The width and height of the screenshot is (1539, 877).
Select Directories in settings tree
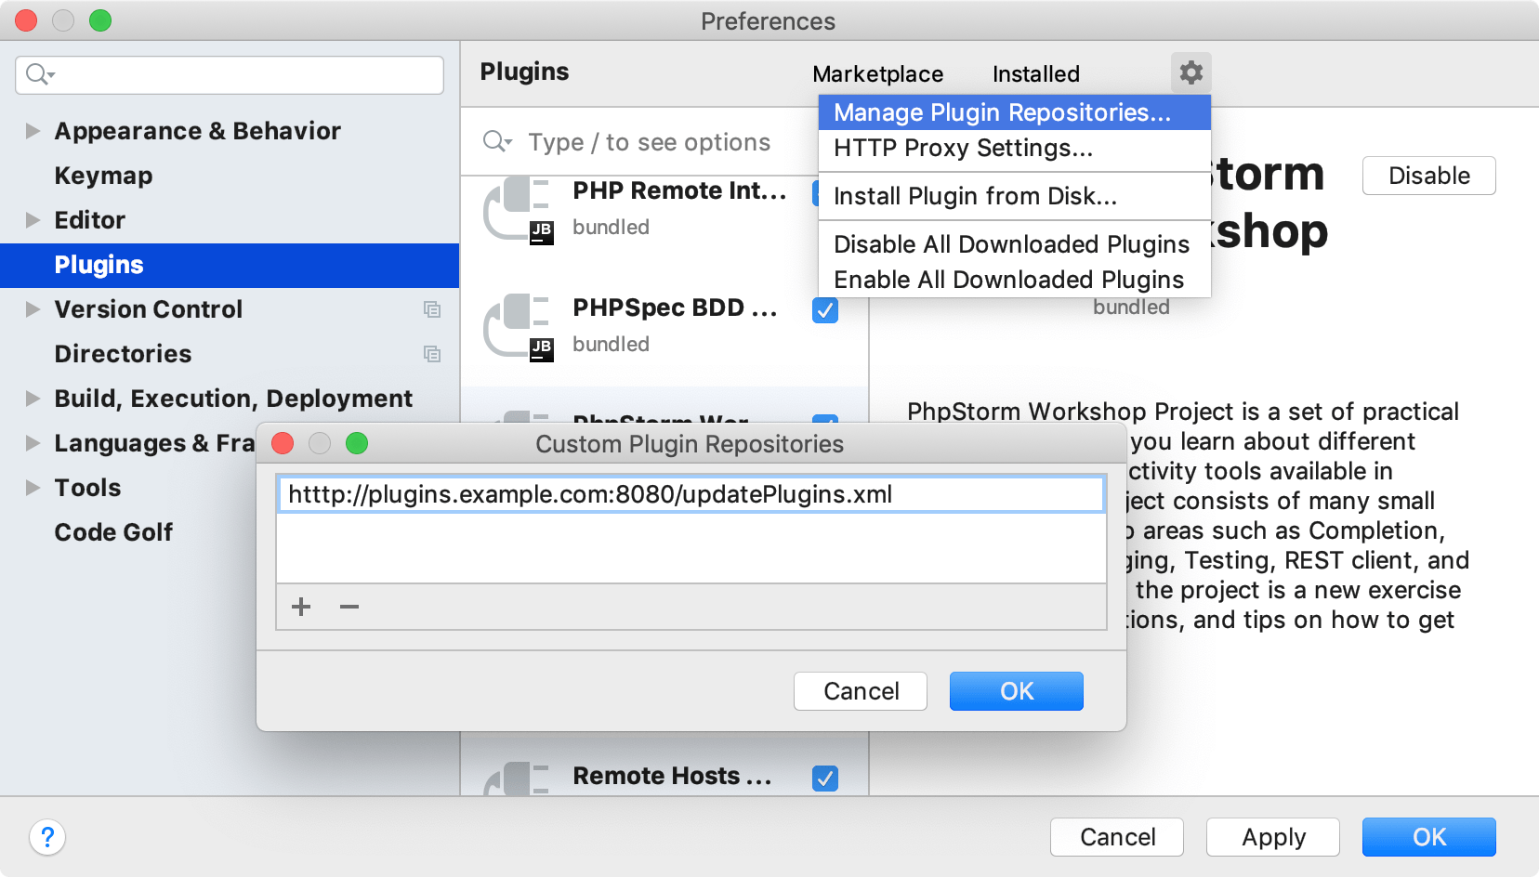123,354
